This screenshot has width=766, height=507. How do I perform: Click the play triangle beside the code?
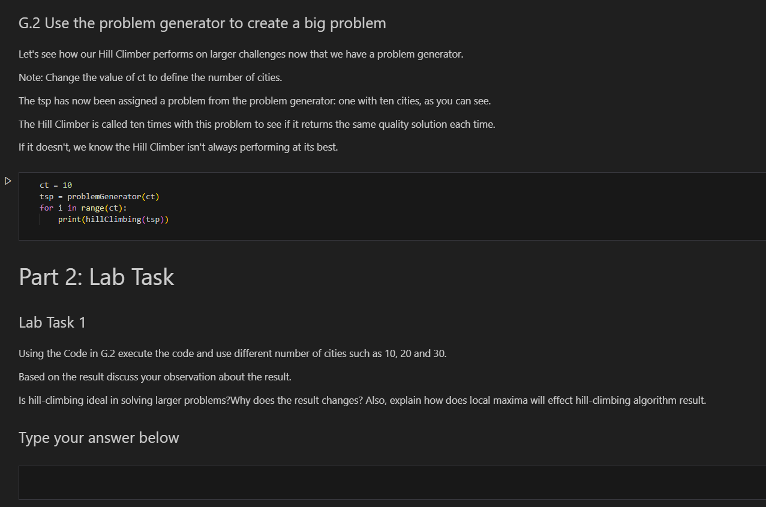[x=7, y=180]
